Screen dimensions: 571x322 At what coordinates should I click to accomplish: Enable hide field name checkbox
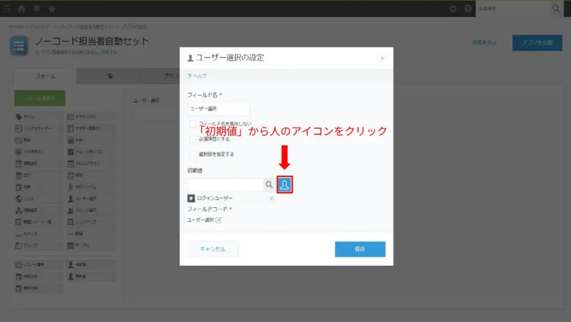click(x=192, y=123)
